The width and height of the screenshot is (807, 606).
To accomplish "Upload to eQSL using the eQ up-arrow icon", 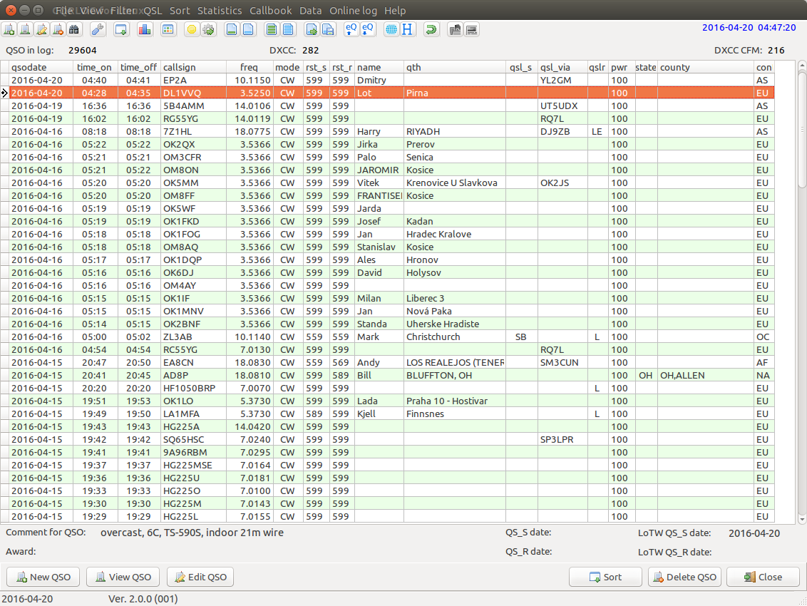I will (351, 29).
